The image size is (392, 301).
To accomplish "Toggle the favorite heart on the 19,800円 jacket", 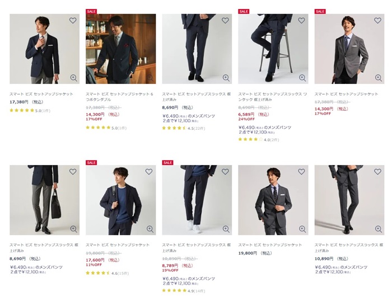I will coord(301,172).
